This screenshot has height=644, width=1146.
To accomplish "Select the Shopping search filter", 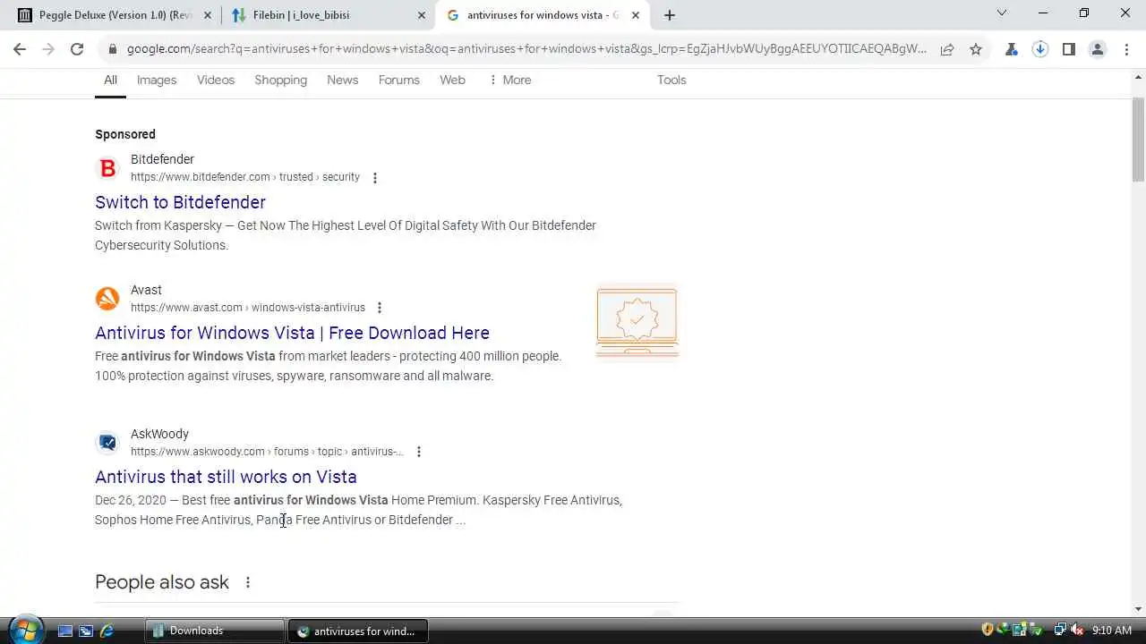I will [280, 80].
